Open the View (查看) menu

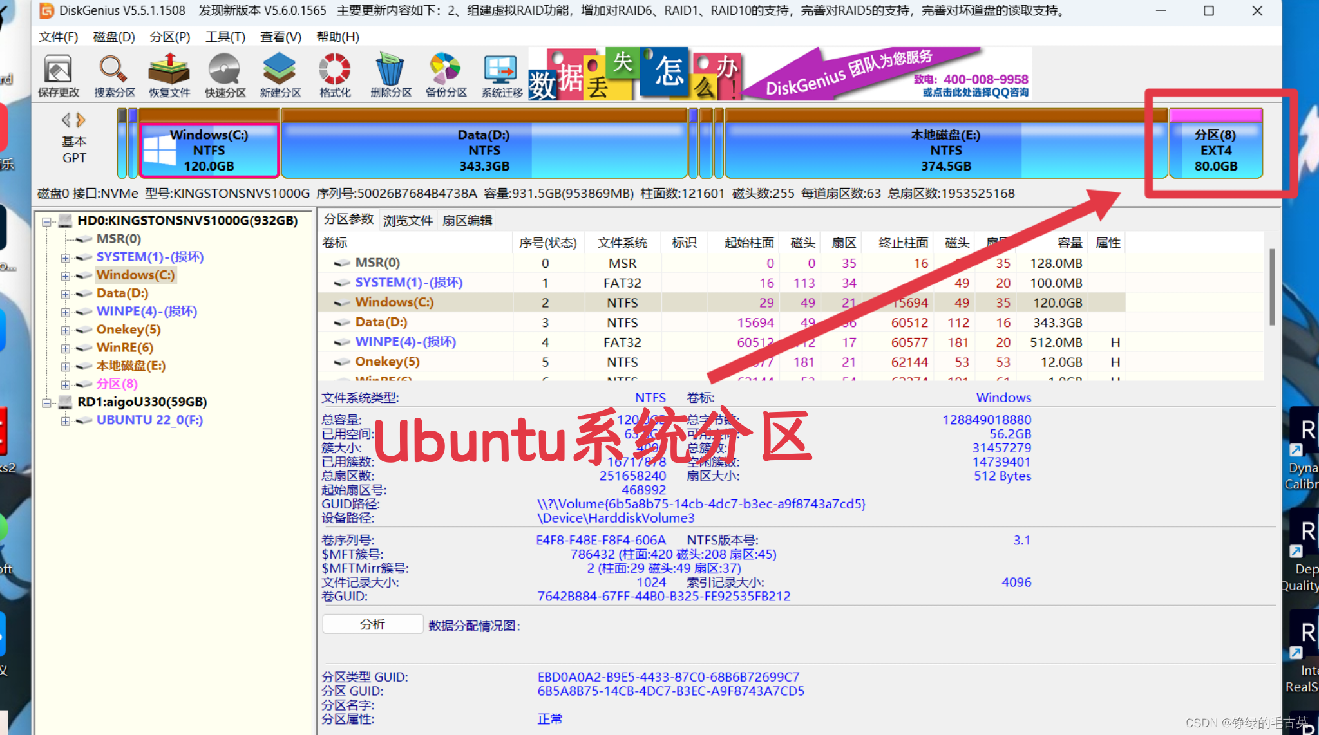click(281, 37)
